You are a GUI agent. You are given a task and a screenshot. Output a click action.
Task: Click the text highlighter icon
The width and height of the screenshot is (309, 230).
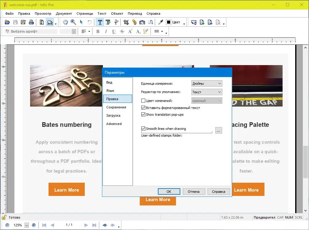[146, 31]
